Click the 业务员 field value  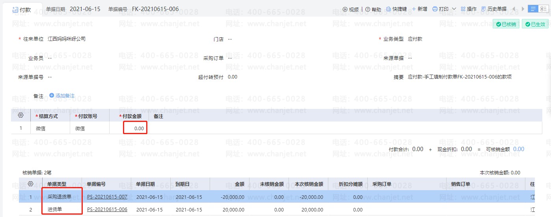pyautogui.click(x=50, y=58)
